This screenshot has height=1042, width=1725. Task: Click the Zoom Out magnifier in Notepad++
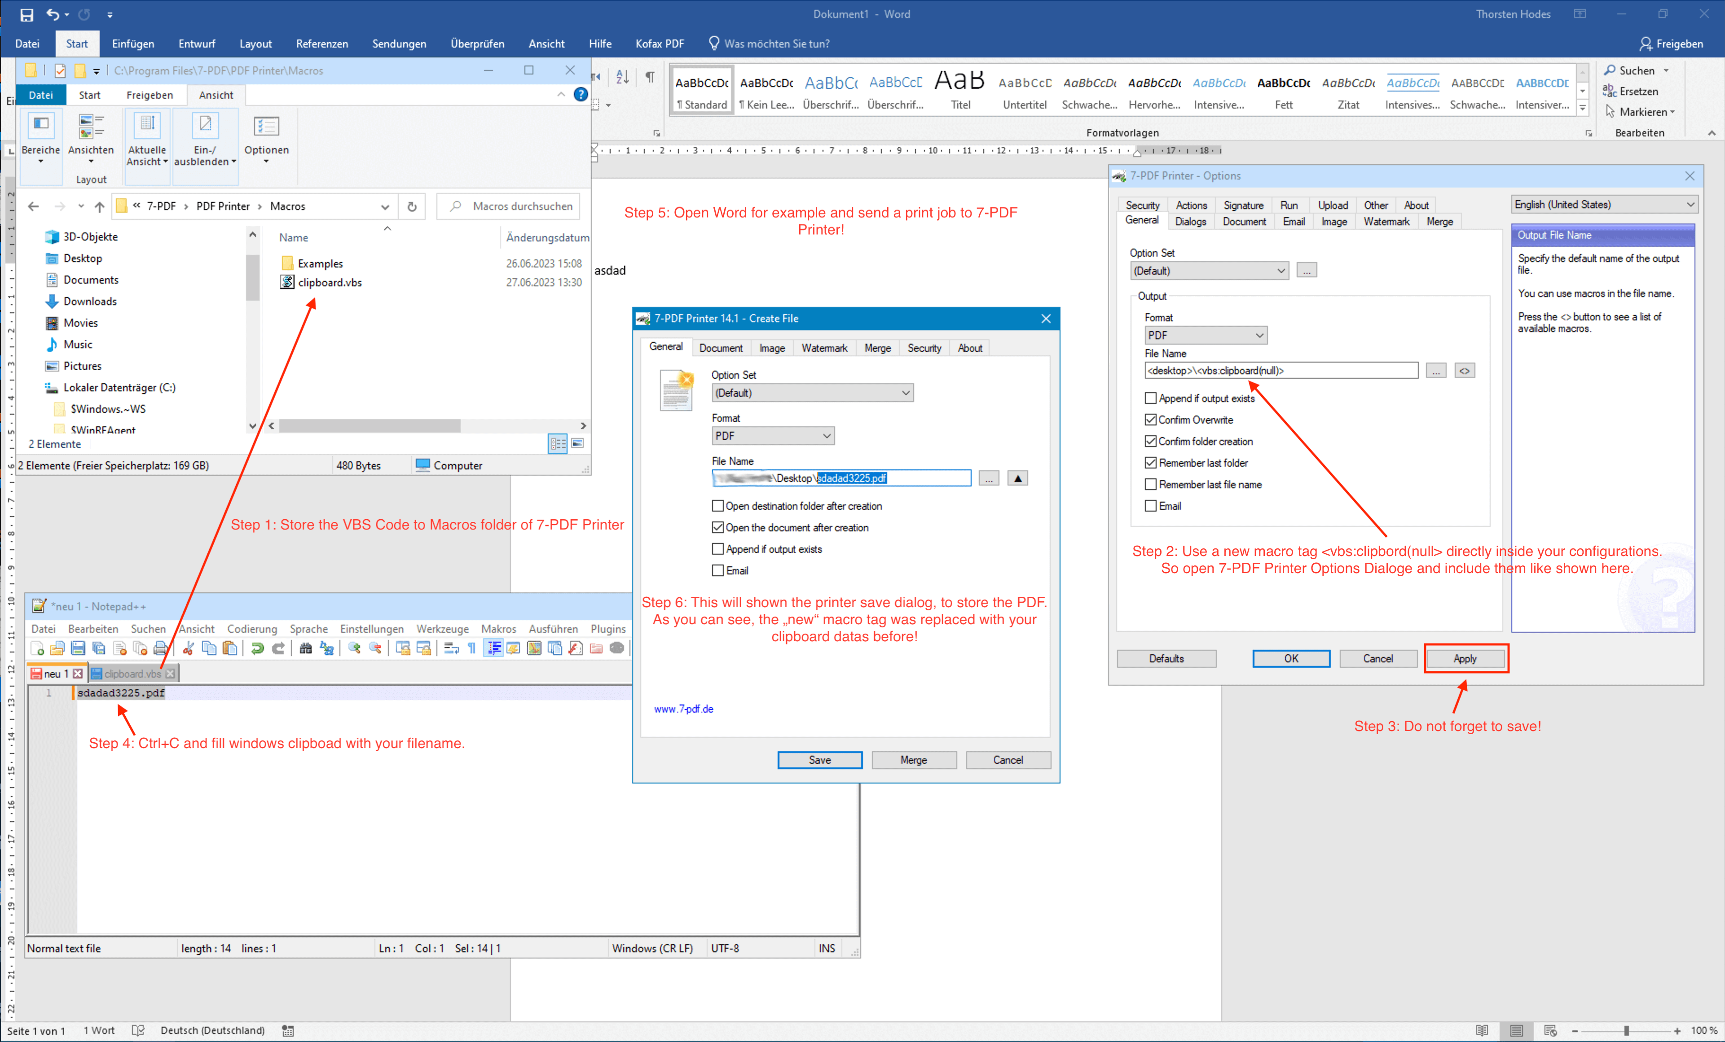point(375,648)
